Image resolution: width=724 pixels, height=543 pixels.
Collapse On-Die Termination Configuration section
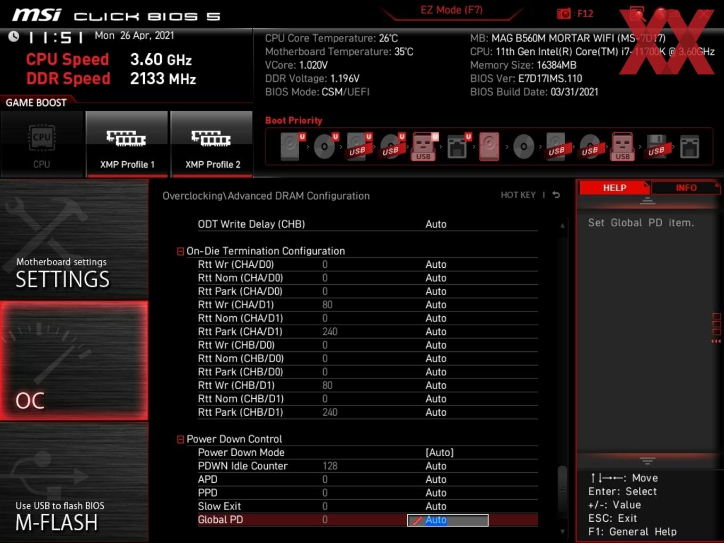(180, 251)
